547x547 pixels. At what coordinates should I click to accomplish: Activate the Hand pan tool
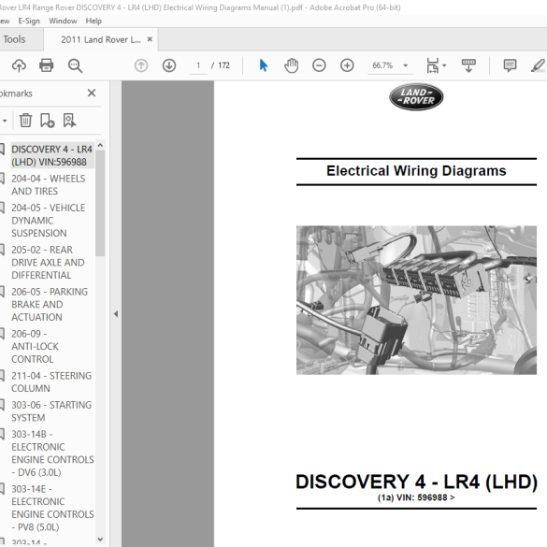[x=291, y=65]
